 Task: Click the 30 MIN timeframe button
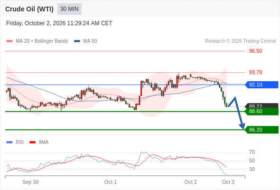69,9
